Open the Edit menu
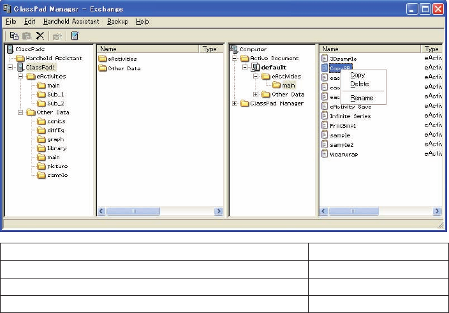 pyautogui.click(x=30, y=22)
